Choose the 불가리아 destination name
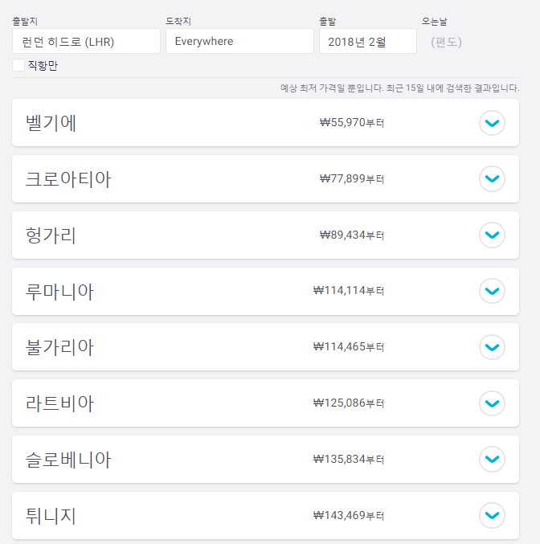Viewport: 540px width, 544px height. 60,347
